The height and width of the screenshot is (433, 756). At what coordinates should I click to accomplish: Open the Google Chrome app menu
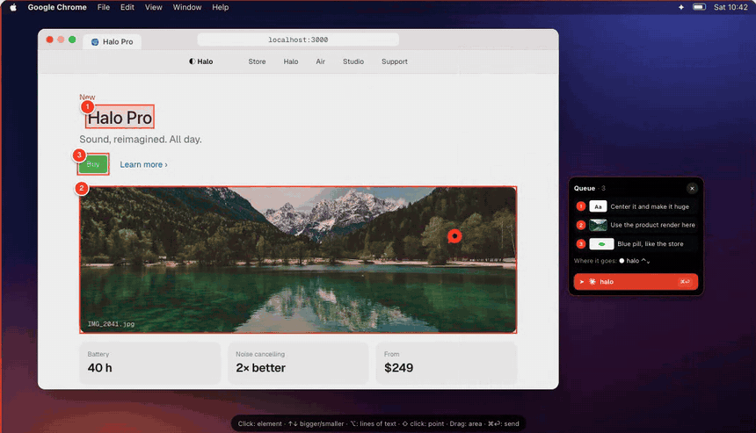click(x=57, y=7)
